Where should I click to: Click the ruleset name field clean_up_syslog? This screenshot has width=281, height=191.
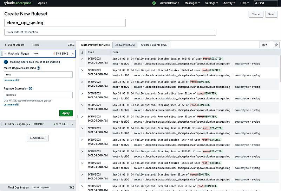click(x=65, y=23)
